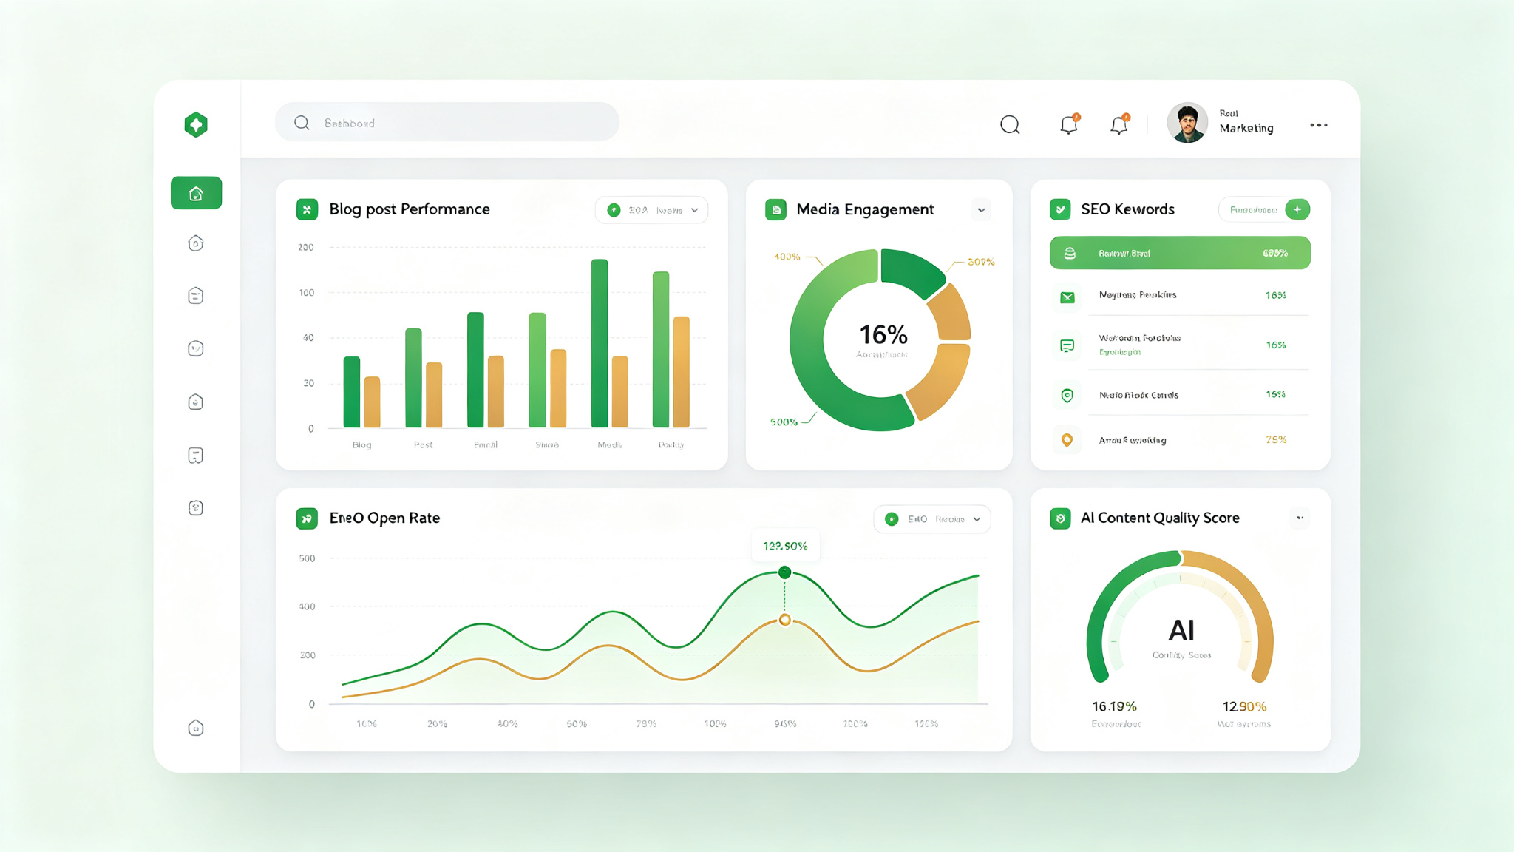
Task: Click the orange data point on the open rate line
Action: tap(785, 620)
